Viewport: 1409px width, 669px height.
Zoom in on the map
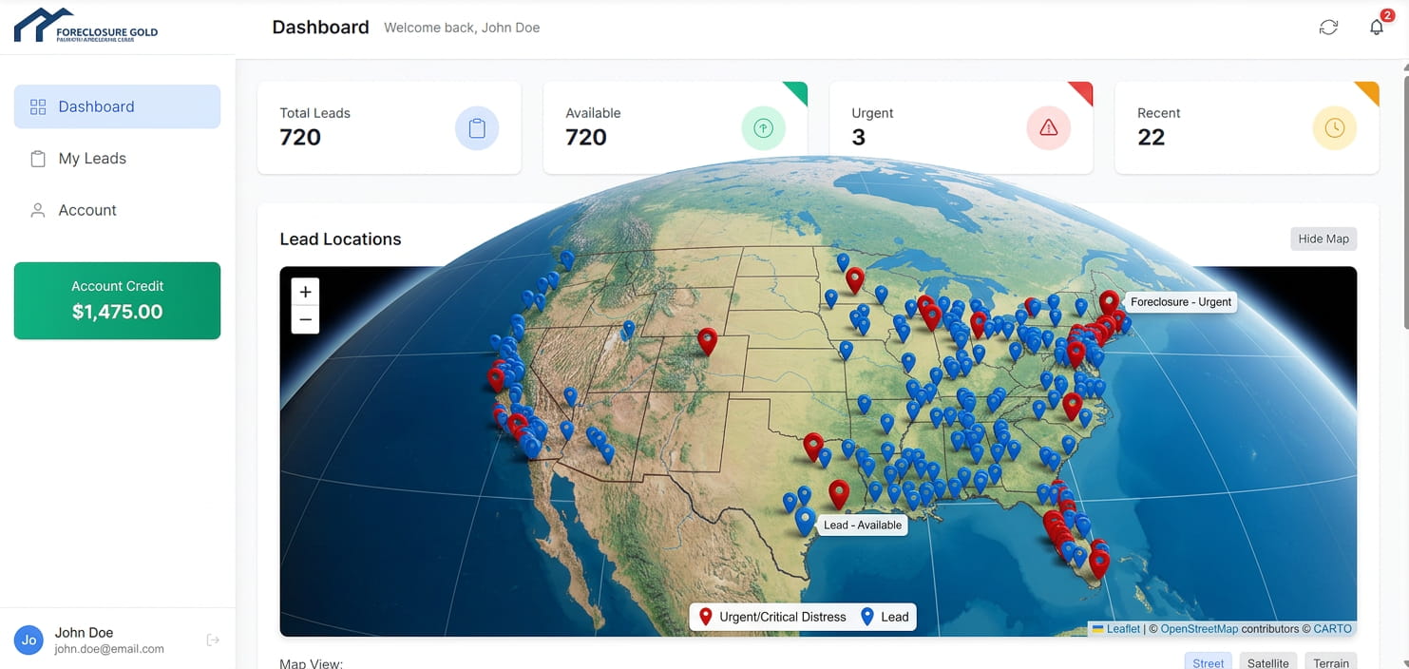[x=305, y=292]
